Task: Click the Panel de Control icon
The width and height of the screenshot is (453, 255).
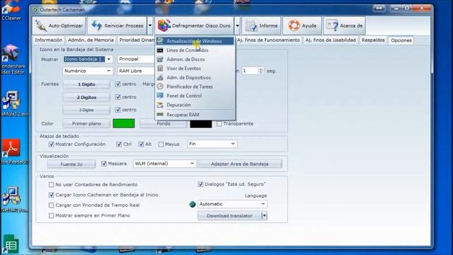Action: [x=160, y=96]
